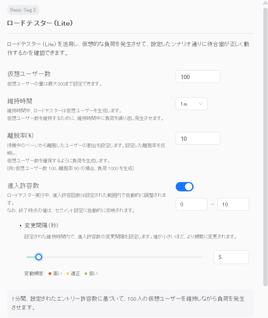Screen dimensions: 268x318
Task: Turn off the blue entry allowance switch
Action: click(184, 187)
